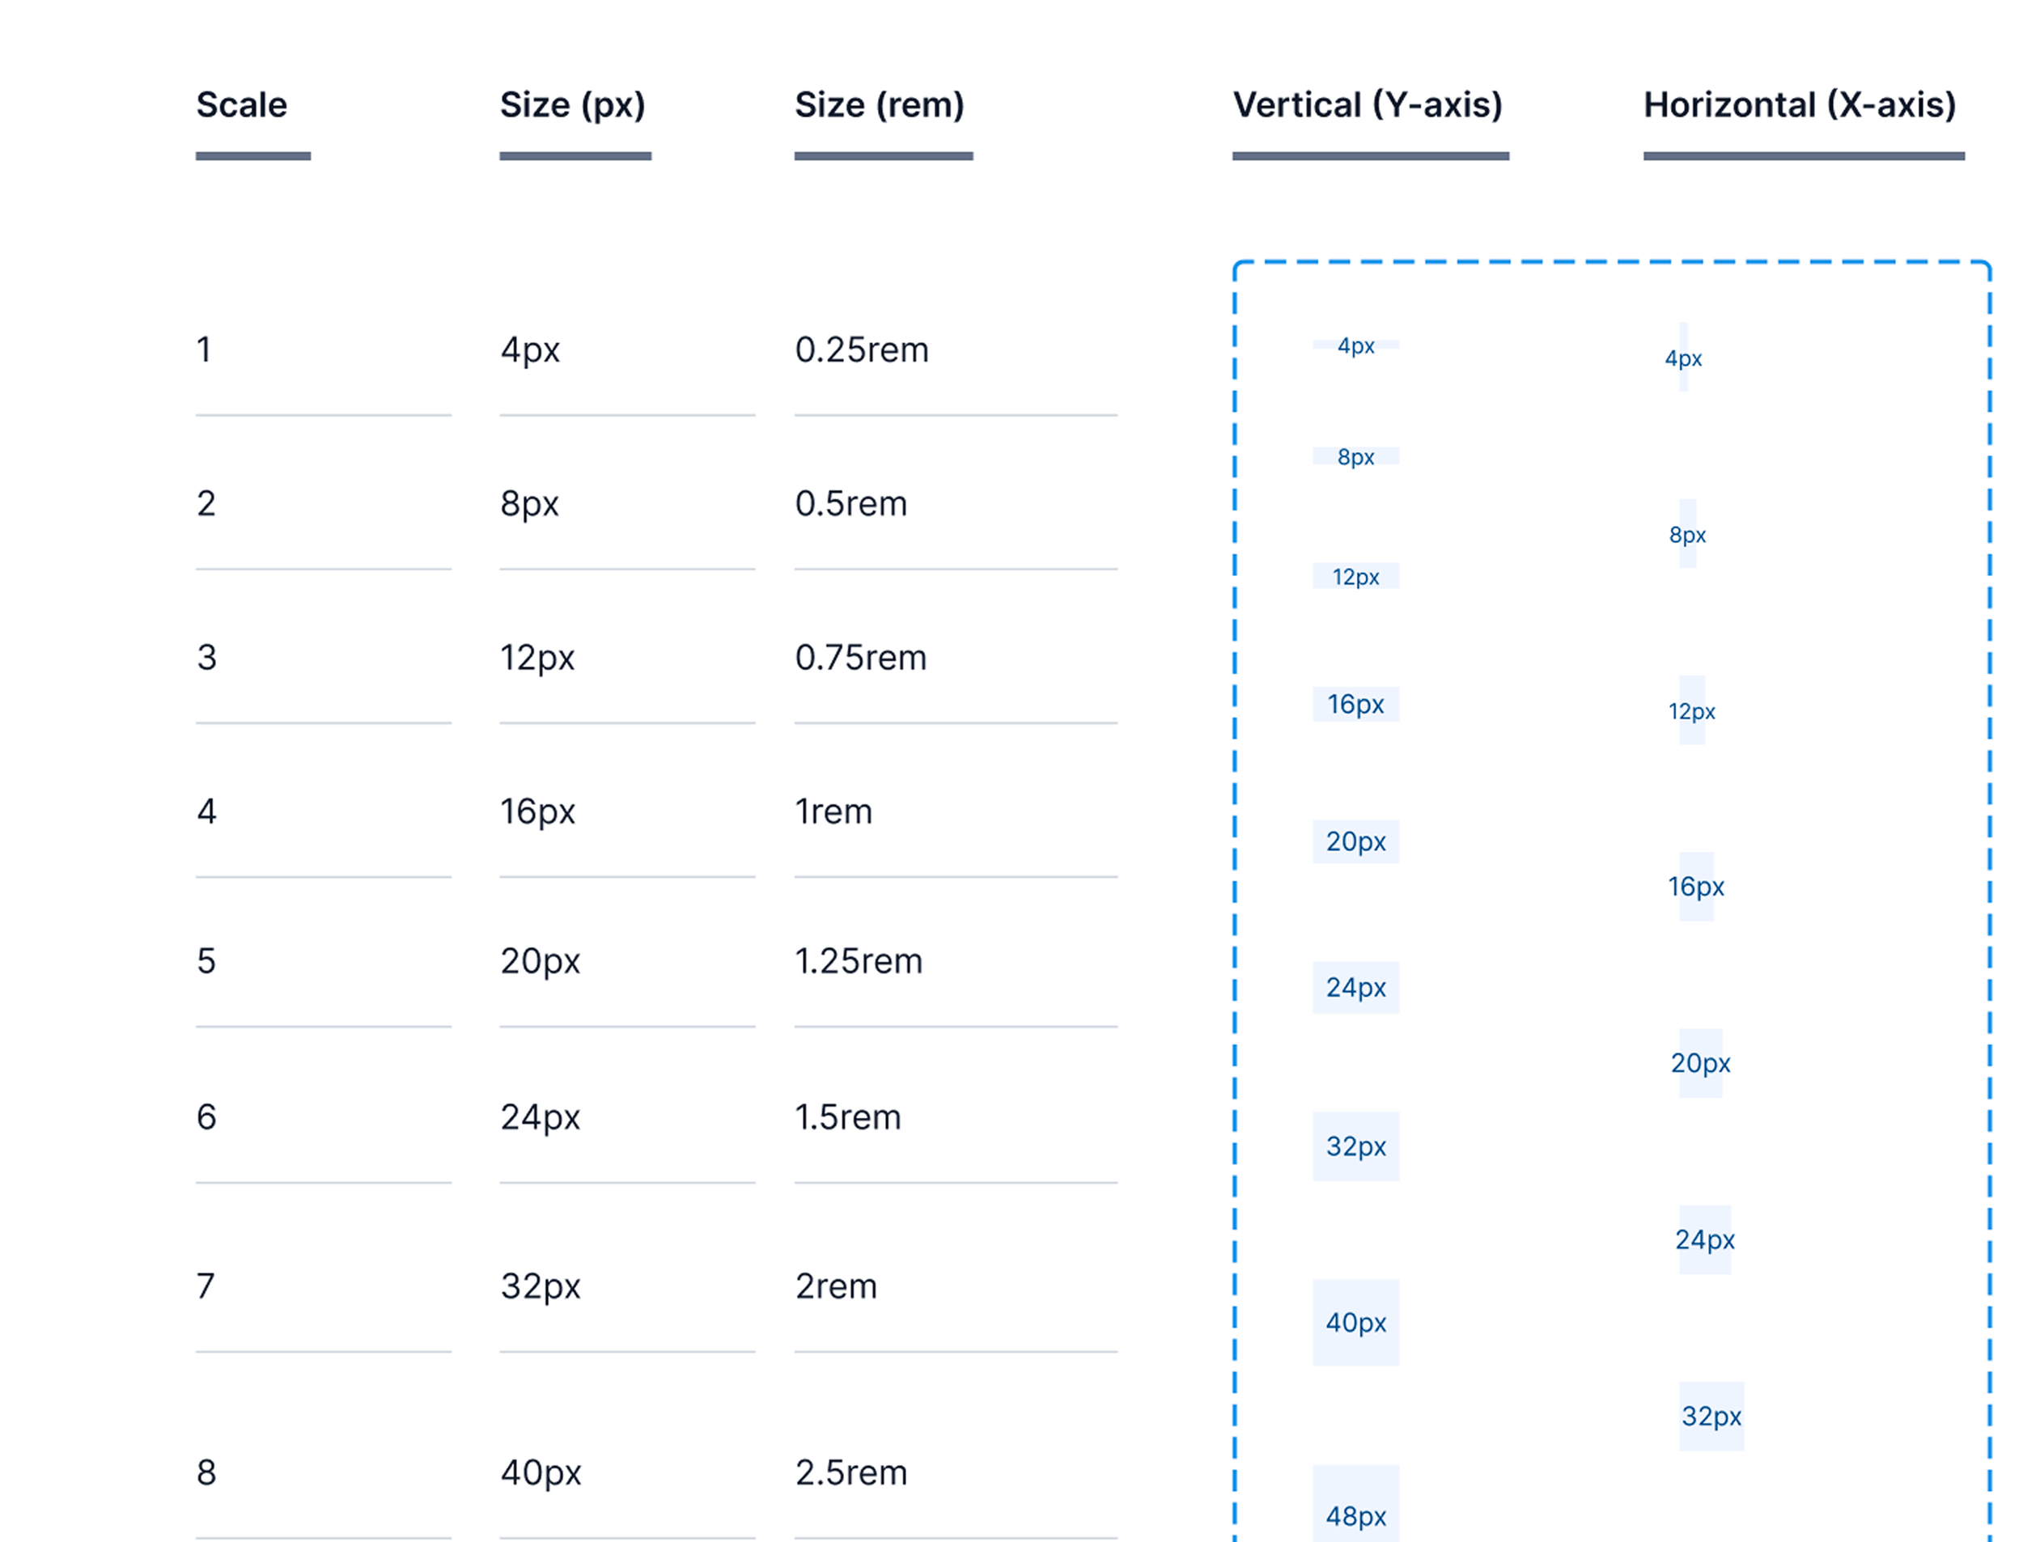Select scale number 7 in the table
Viewport: 2023px width, 1542px height.
(x=206, y=1286)
